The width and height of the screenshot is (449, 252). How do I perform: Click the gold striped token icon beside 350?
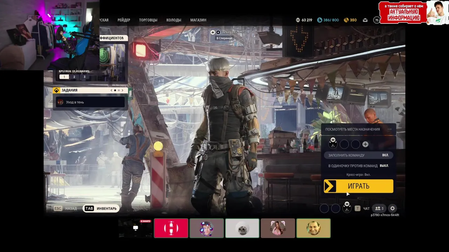[x=346, y=20]
